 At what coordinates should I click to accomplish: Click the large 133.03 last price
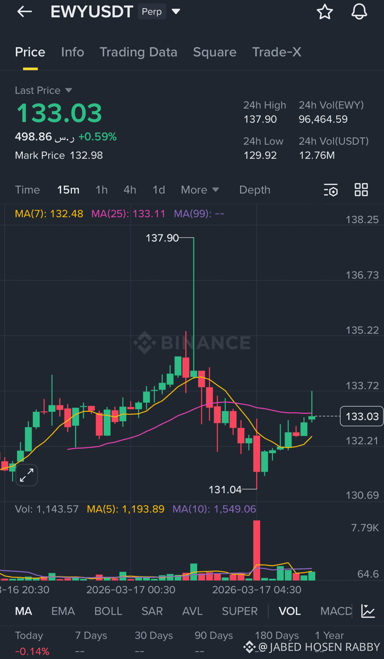[x=59, y=113]
